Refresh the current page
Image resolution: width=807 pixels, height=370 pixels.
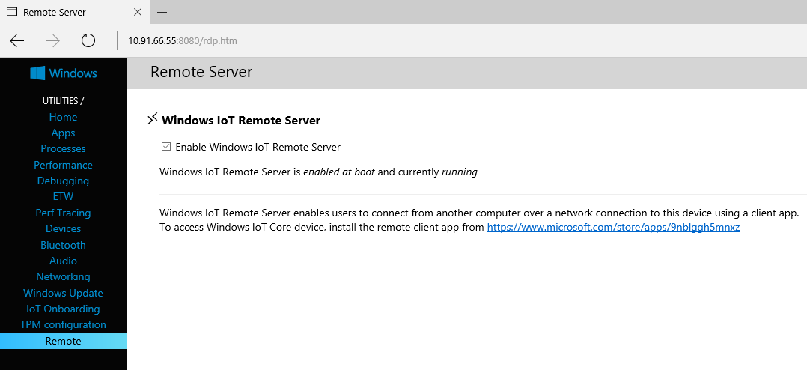pos(88,40)
